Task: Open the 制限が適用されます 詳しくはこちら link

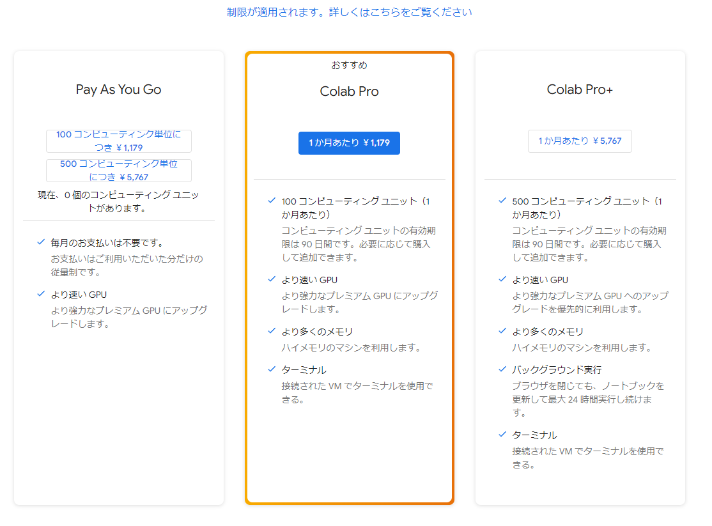Action: [349, 12]
